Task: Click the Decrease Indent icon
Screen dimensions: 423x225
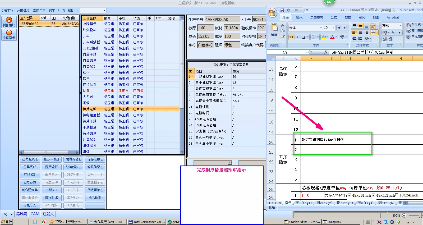Action: pos(354,39)
